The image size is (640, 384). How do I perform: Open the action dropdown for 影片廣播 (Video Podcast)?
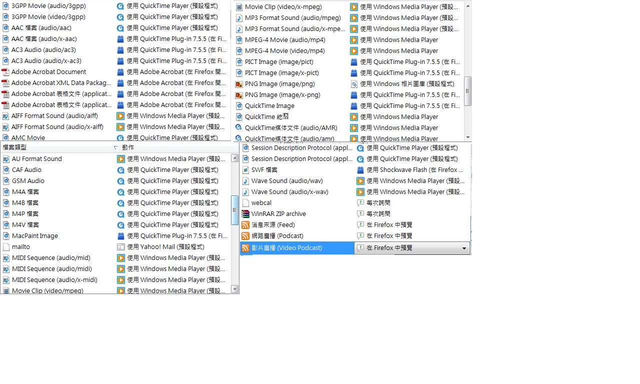click(x=464, y=248)
